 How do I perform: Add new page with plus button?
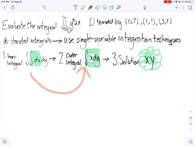point(176,7)
